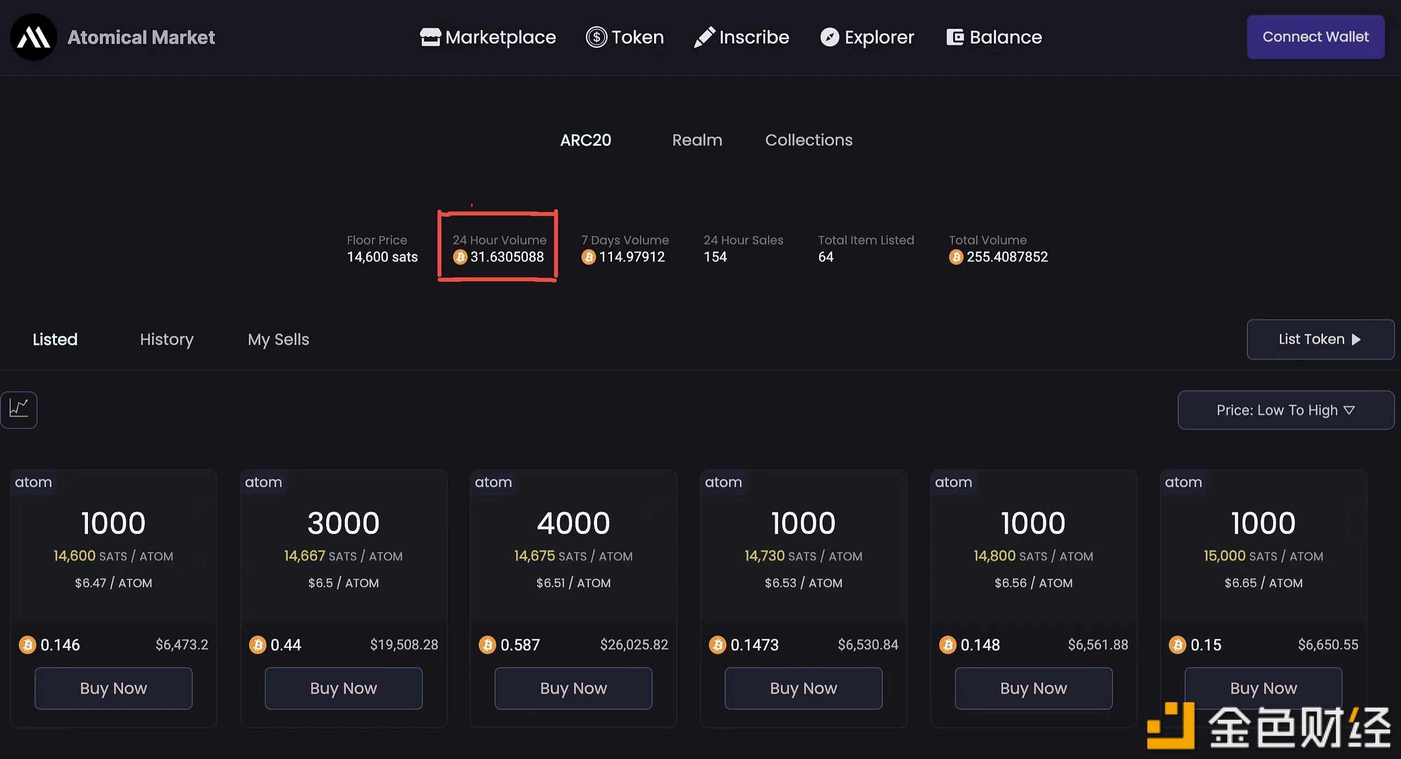Click bitcoin icon next to 0.587

[487, 645]
